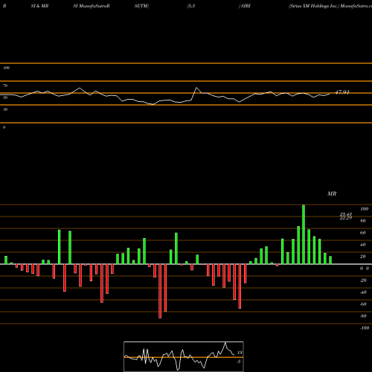Click the 18 value in the mini chart
Image resolution: width=372 pixels, height=372 pixels.
pyautogui.click(x=240, y=353)
